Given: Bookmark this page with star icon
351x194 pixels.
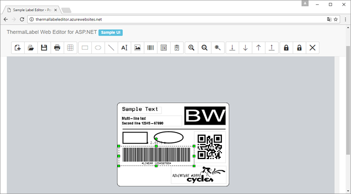Looking at the screenshot, I should click(x=335, y=19).
